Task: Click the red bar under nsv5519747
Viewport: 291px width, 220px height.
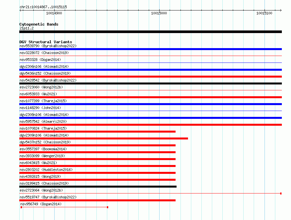Action: coord(97,200)
